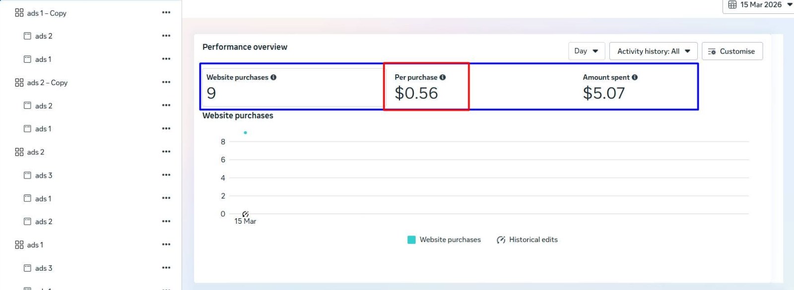
Task: Click the customise sliders icon
Action: [712, 51]
